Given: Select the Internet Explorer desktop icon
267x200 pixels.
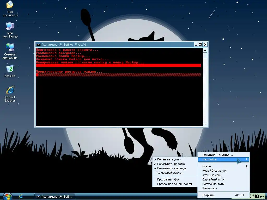Looking at the screenshot, I should point(10,94).
